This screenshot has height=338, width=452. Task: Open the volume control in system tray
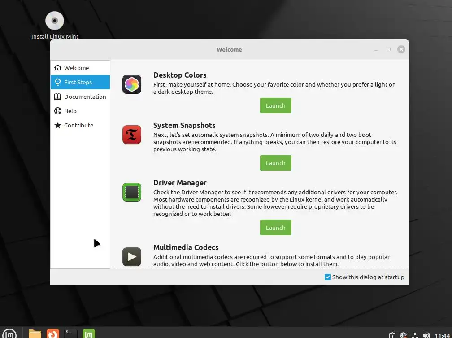tap(426, 335)
